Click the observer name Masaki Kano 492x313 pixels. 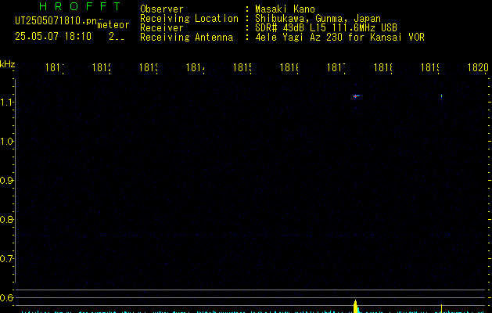pos(285,9)
